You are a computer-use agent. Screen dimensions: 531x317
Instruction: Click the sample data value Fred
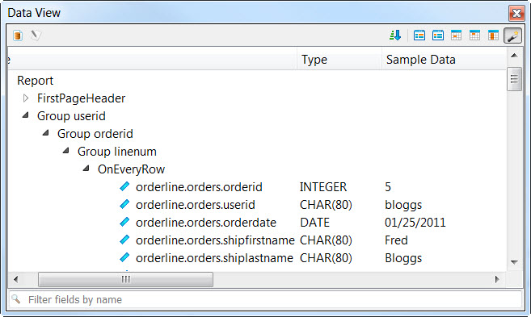[396, 240]
